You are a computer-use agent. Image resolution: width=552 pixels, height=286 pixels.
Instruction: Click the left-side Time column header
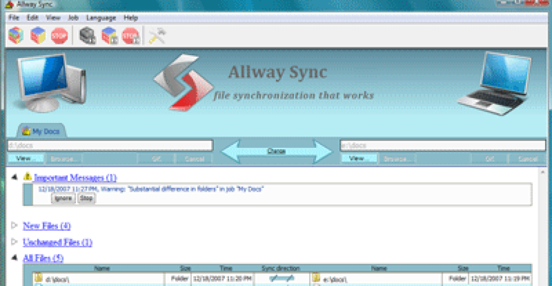[226, 268]
